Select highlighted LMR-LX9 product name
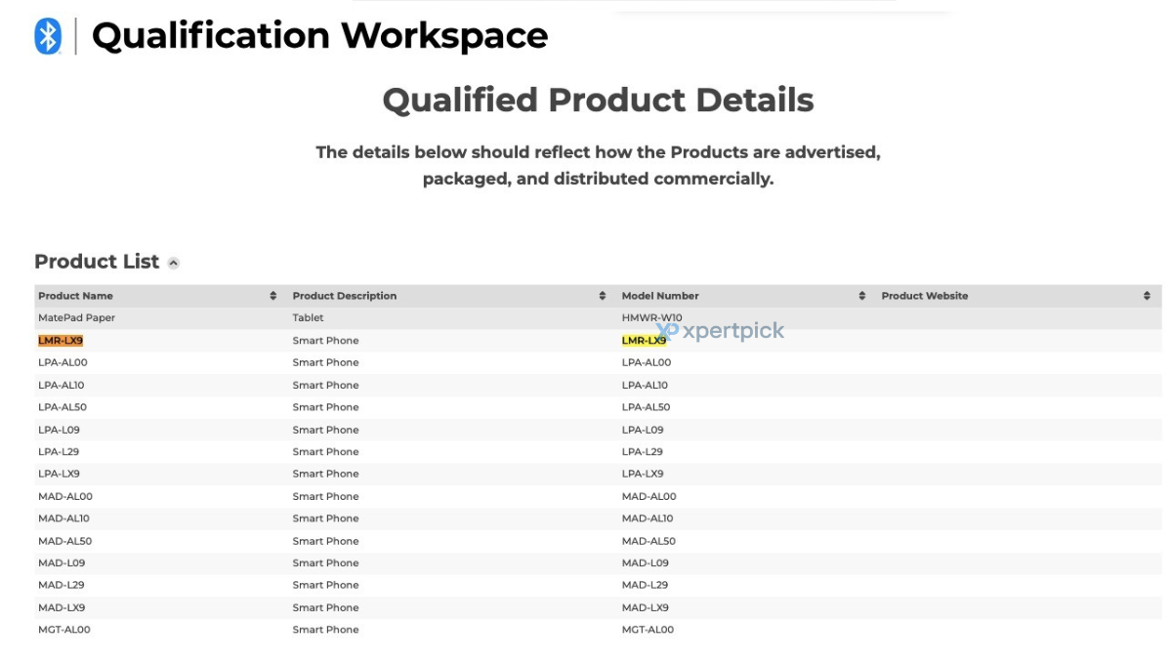 (x=61, y=341)
